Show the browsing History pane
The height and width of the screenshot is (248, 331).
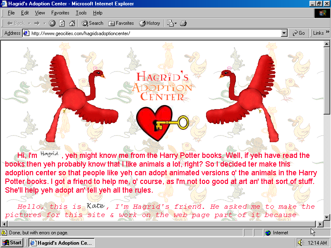[149, 23]
